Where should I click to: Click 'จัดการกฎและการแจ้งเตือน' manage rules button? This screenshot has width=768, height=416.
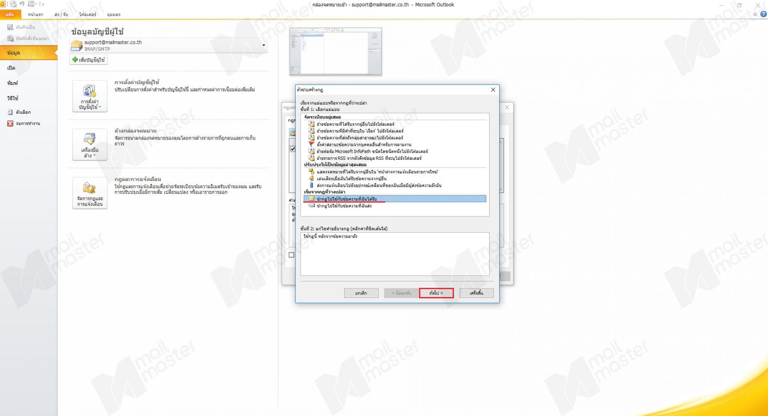90,193
